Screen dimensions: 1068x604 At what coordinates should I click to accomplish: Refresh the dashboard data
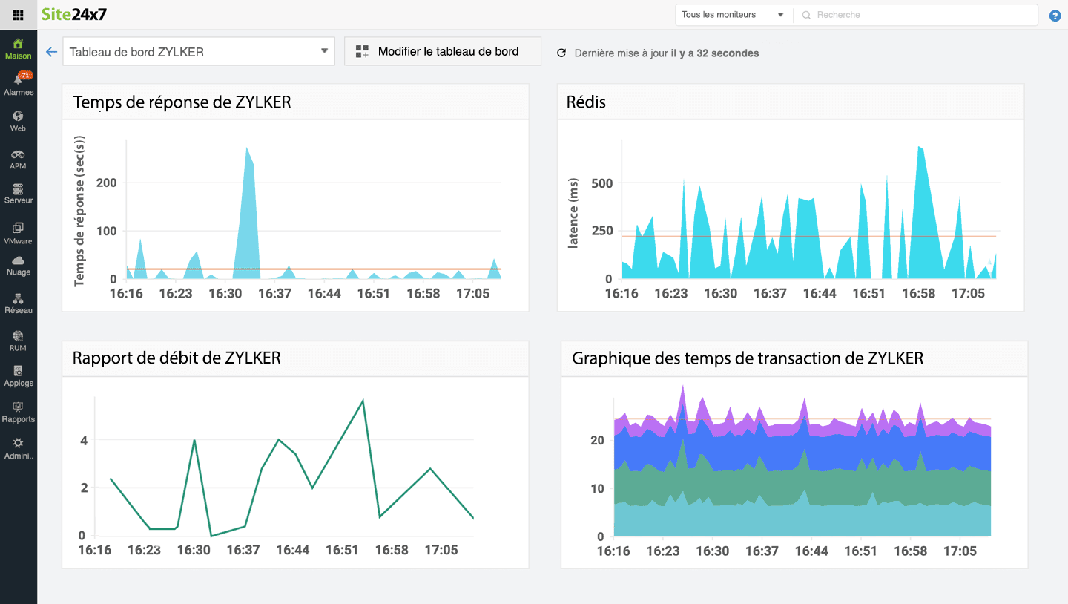pos(561,53)
